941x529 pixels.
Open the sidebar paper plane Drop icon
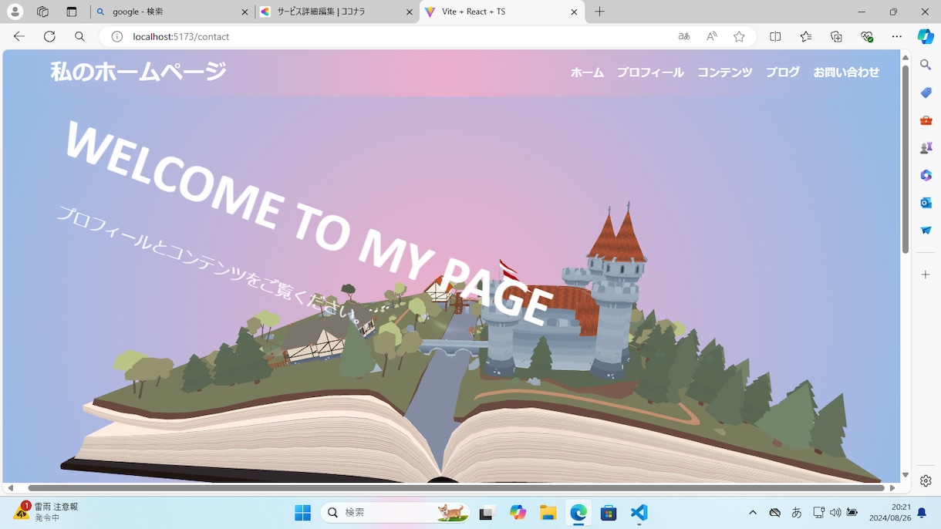[x=926, y=231]
